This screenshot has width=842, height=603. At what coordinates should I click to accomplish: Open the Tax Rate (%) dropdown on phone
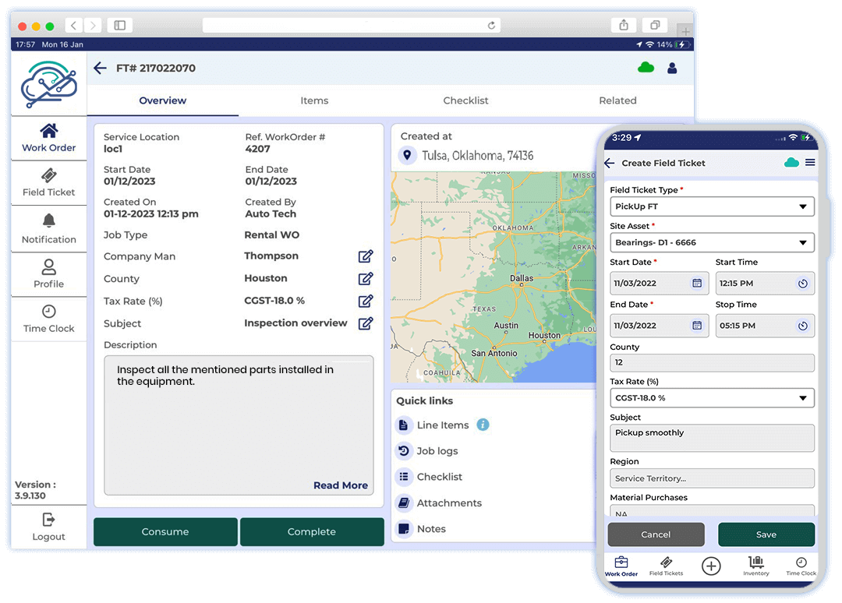click(x=712, y=398)
